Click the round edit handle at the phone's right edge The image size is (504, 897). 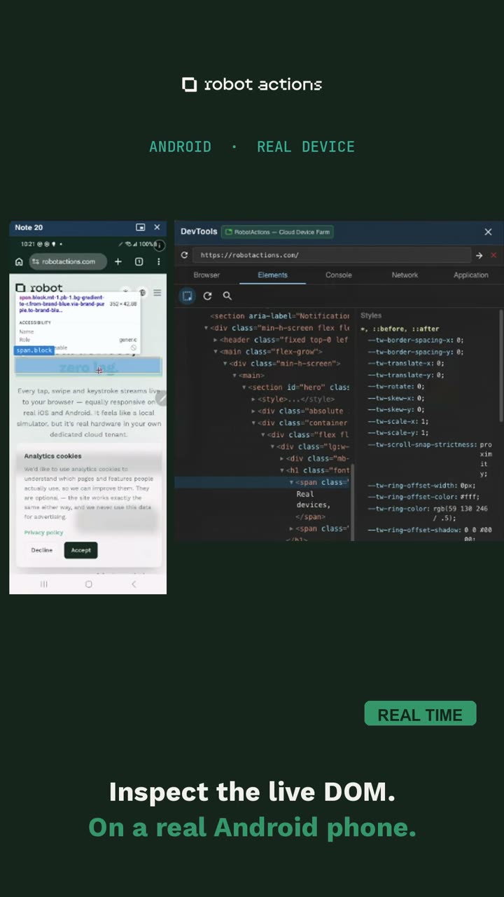click(161, 399)
